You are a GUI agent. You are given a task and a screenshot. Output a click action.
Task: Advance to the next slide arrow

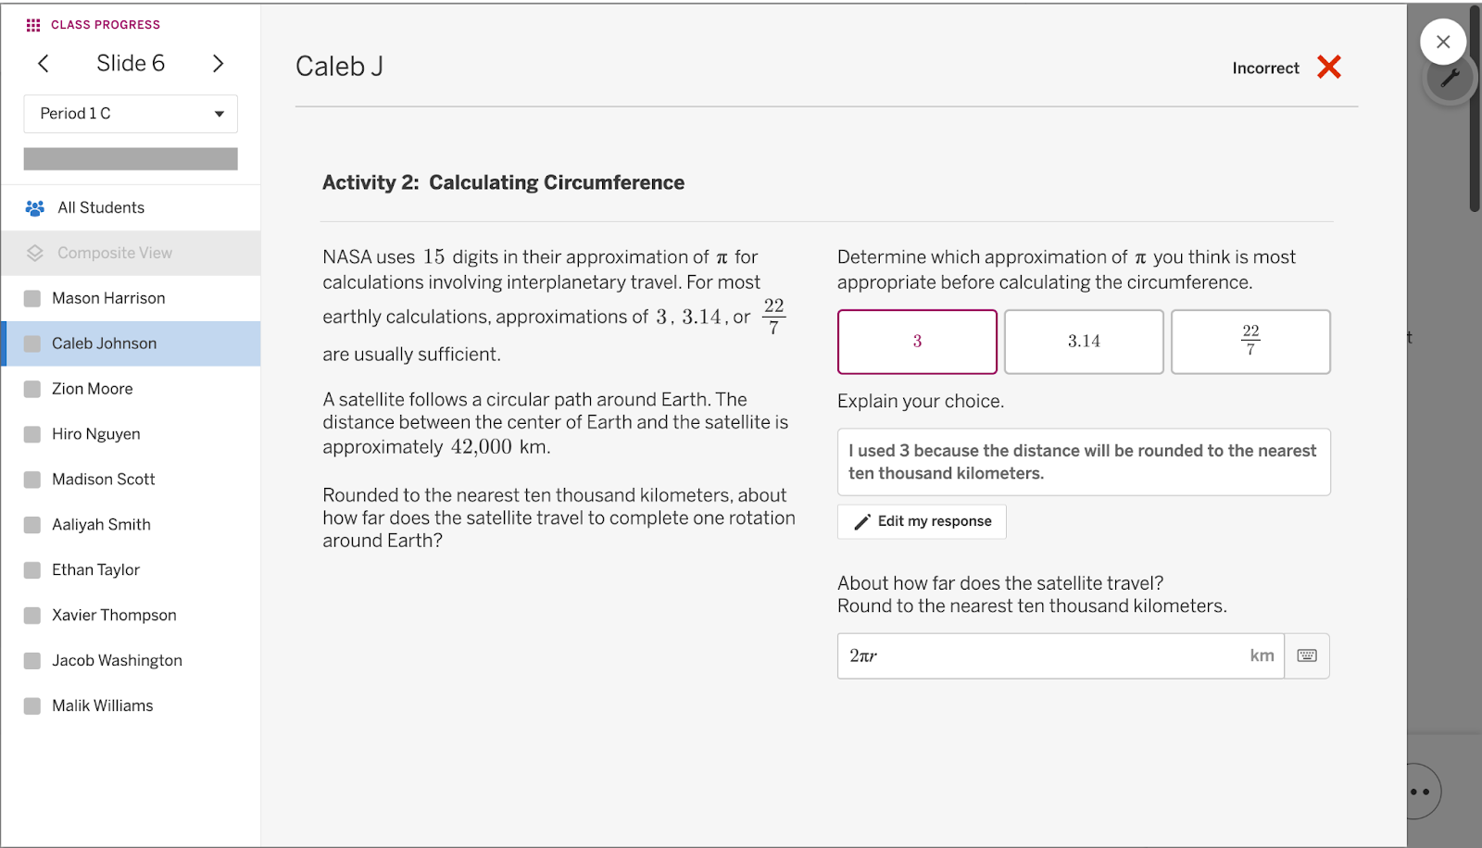218,63
